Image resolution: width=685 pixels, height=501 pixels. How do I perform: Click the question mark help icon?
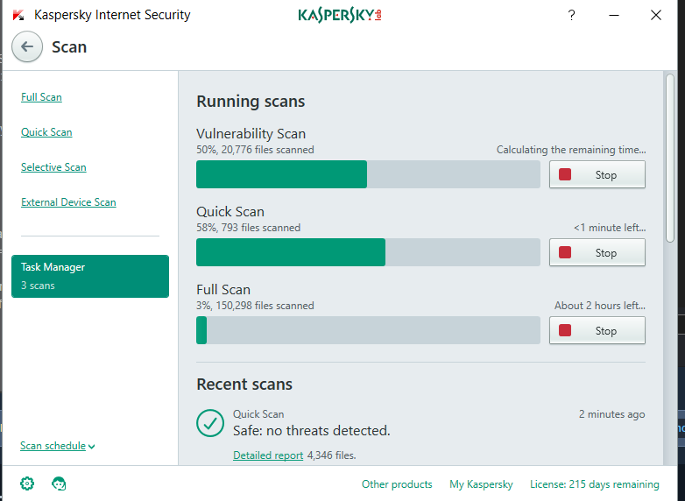pyautogui.click(x=571, y=15)
